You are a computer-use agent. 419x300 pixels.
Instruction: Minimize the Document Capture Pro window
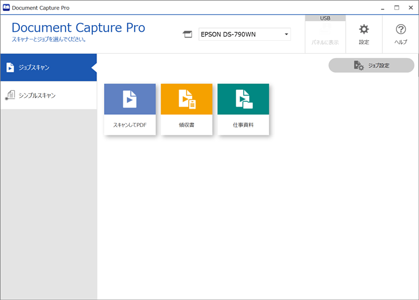(382, 8)
